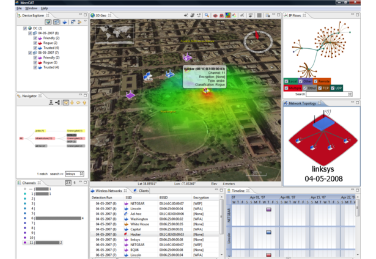Open the Device Explorer view menu triangle

click(x=85, y=21)
